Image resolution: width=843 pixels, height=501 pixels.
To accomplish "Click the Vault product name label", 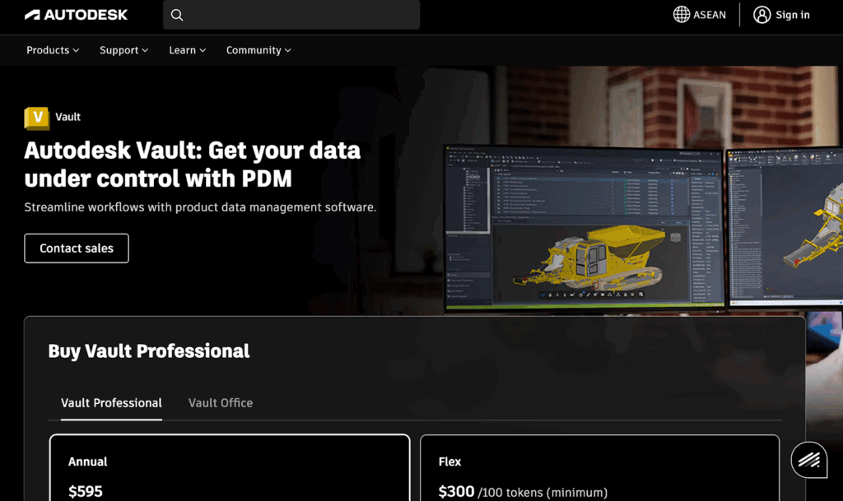I will [x=68, y=117].
